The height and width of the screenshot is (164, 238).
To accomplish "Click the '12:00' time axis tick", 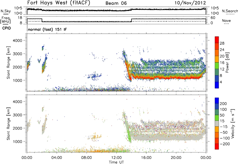I will [116, 158].
